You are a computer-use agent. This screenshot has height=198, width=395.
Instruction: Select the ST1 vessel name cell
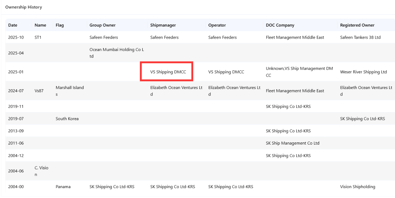(x=38, y=37)
